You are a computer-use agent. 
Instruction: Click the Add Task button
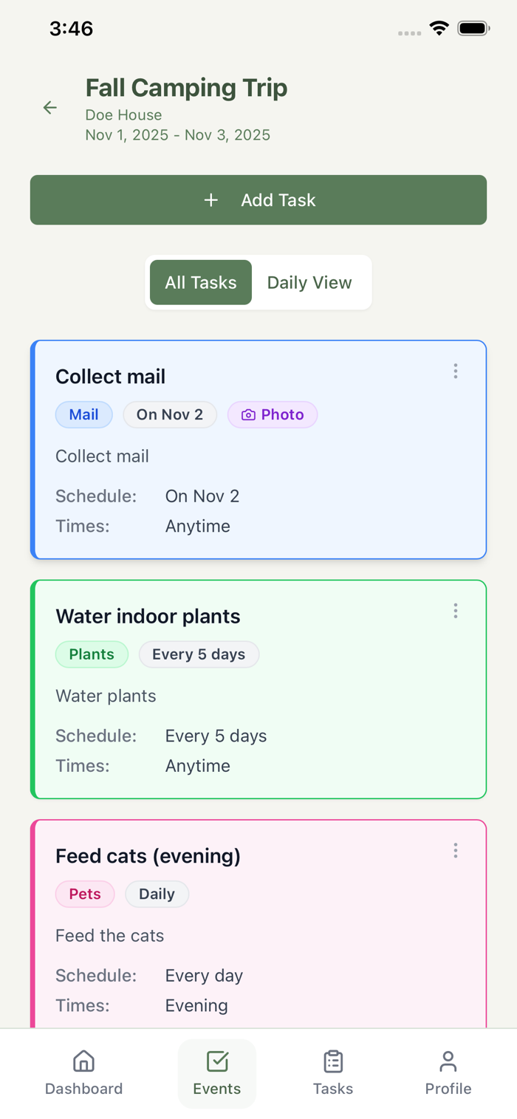258,200
